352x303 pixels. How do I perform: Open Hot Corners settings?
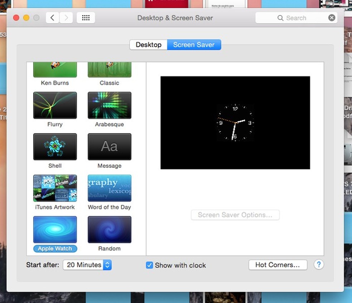(278, 265)
